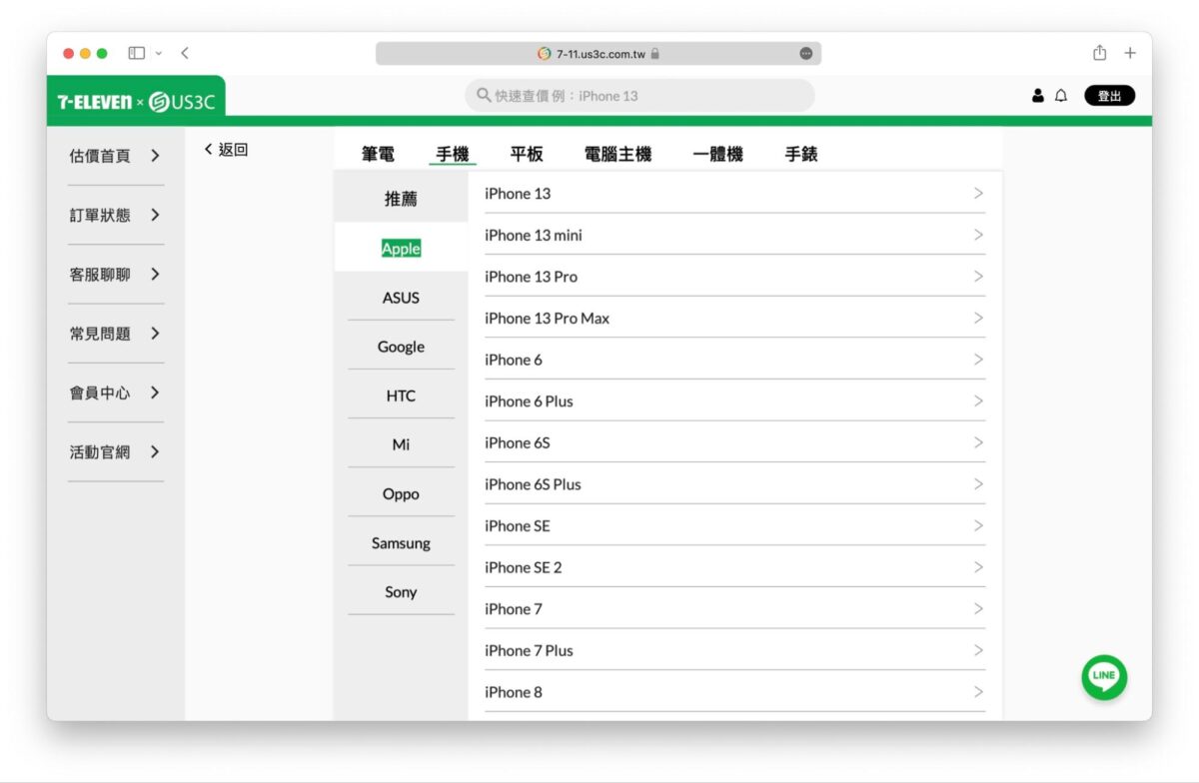Choose iPhone 6S from the model list
This screenshot has width=1199, height=783.
(734, 442)
